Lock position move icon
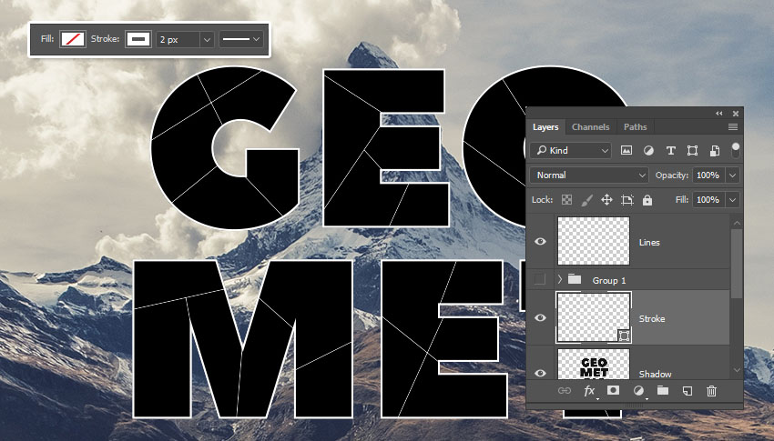 click(x=606, y=199)
